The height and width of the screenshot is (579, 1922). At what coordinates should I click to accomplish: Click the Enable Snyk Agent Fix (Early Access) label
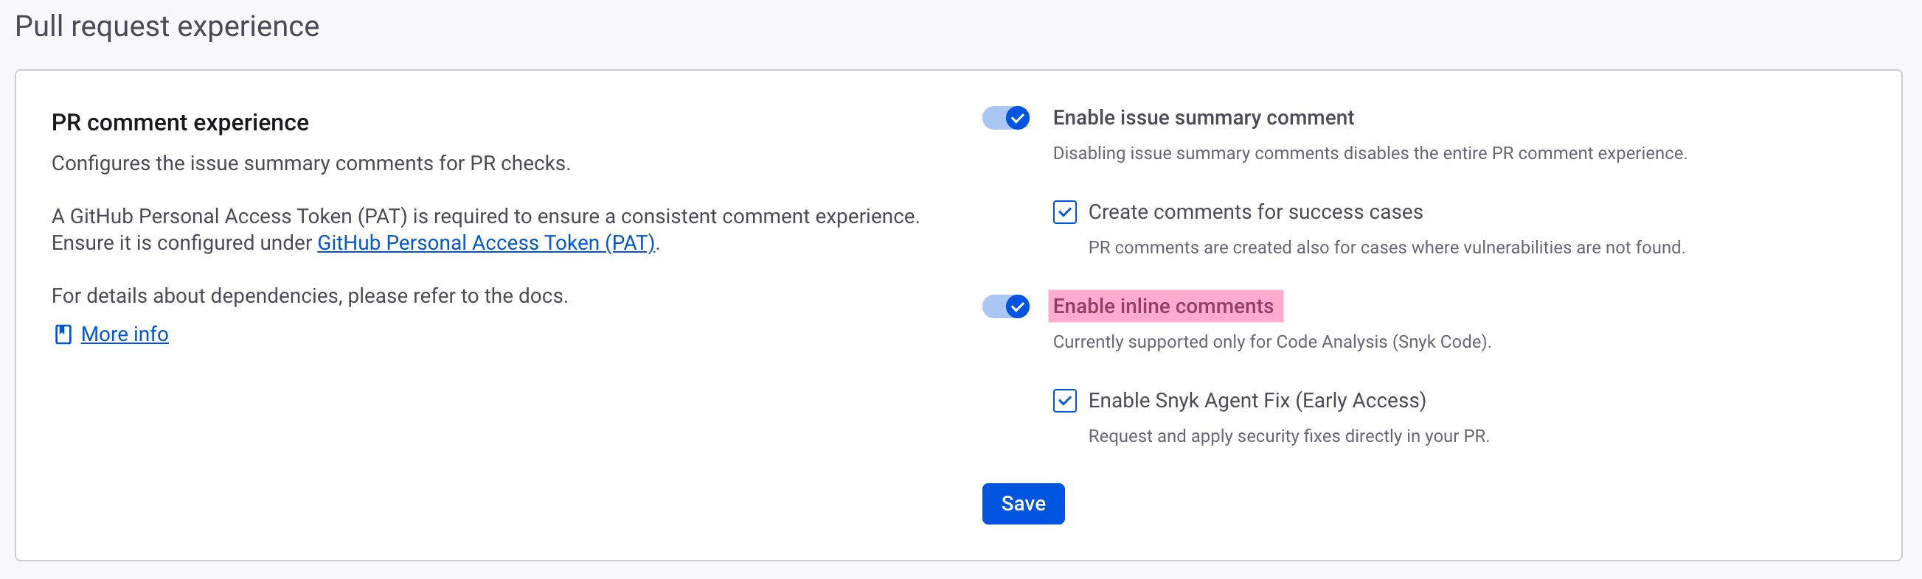coord(1257,401)
